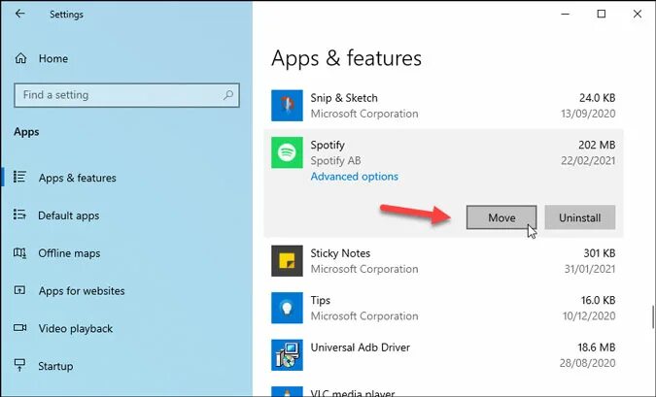Click the Spotify AB publisher text

tap(335, 160)
